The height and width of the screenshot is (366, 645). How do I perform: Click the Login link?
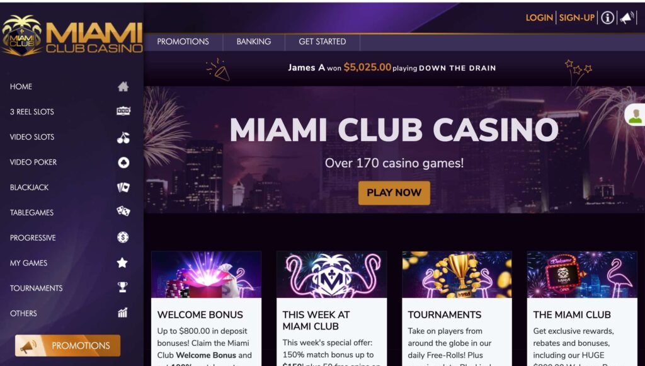tap(539, 18)
